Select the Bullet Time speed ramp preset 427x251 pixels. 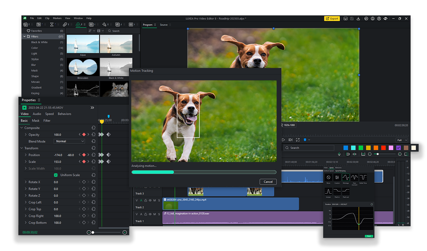point(363,177)
